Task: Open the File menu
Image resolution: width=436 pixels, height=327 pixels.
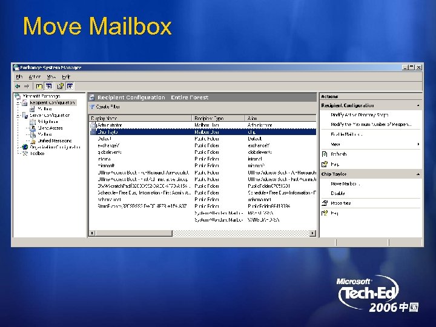Action: point(19,76)
